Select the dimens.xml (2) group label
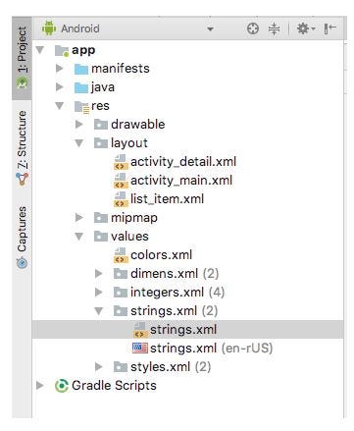Image resolution: width=354 pixels, height=431 pixels. [175, 274]
